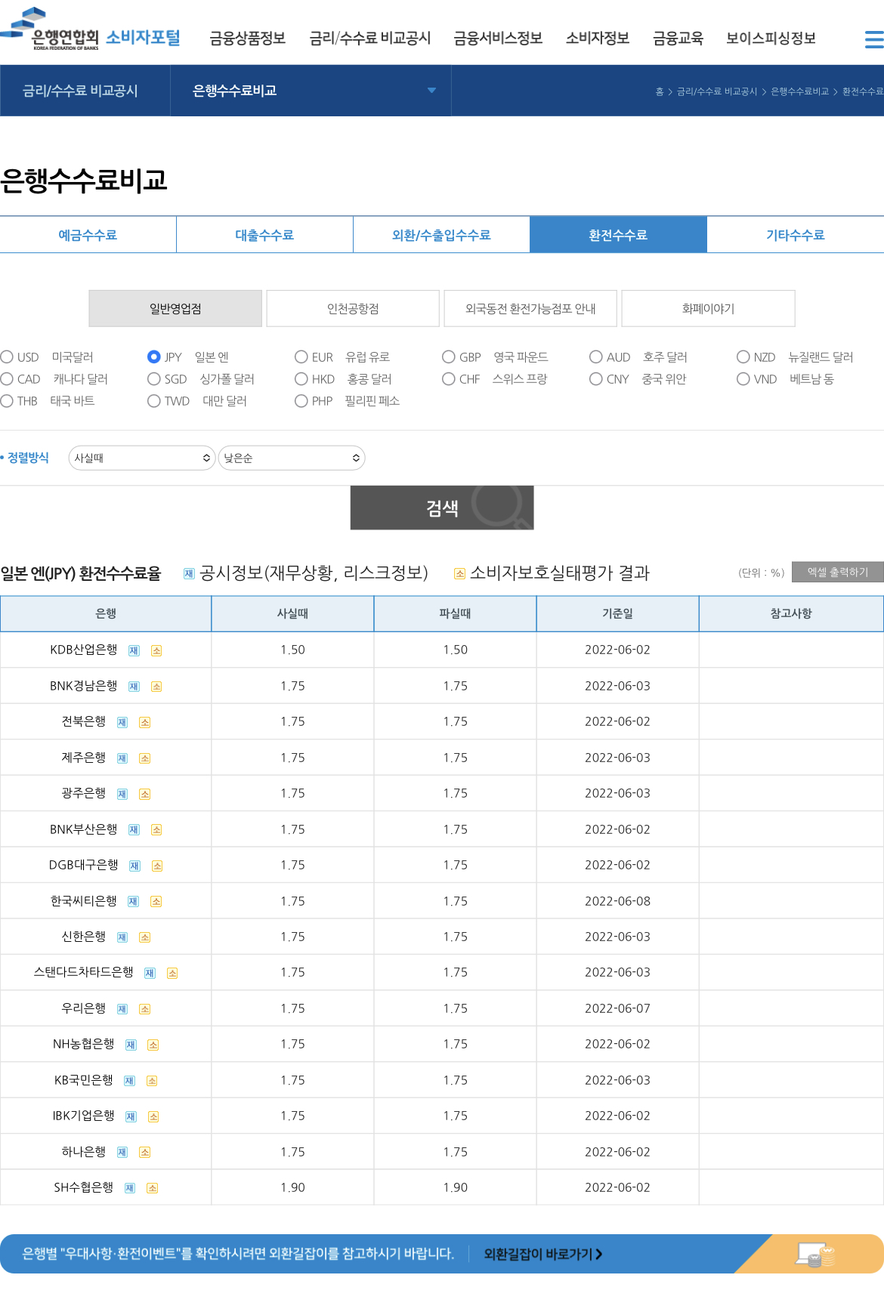Image resolution: width=884 pixels, height=1312 pixels.
Task: Click 소 icon next to 광주은행
Action: coord(145,795)
